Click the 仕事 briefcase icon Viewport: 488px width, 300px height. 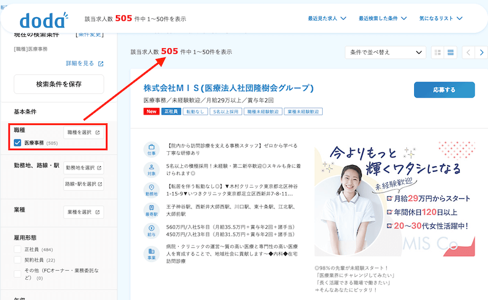pyautogui.click(x=151, y=149)
